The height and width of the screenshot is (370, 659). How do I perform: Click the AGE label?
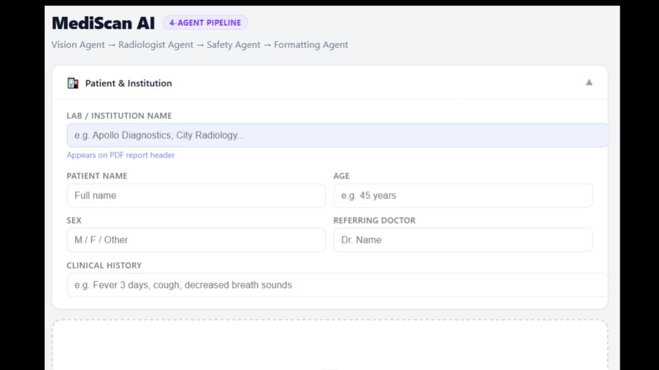341,176
